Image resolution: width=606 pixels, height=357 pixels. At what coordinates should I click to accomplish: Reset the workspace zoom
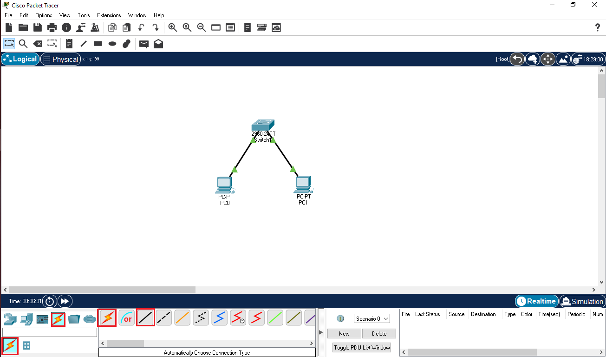click(187, 27)
